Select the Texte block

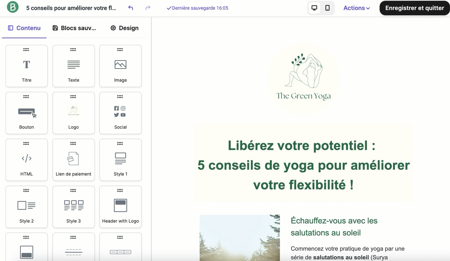point(74,66)
